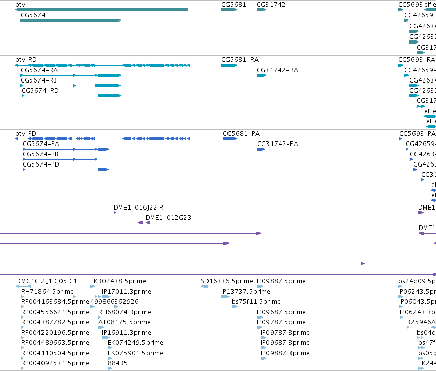The image size is (436, 371).
Task: Select the long btv gene bar glyph
Action: pyautogui.click(x=101, y=10)
